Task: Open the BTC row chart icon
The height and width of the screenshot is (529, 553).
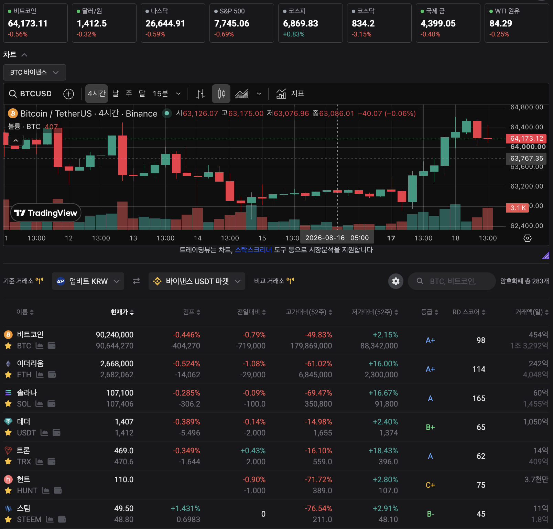Action: pos(40,346)
